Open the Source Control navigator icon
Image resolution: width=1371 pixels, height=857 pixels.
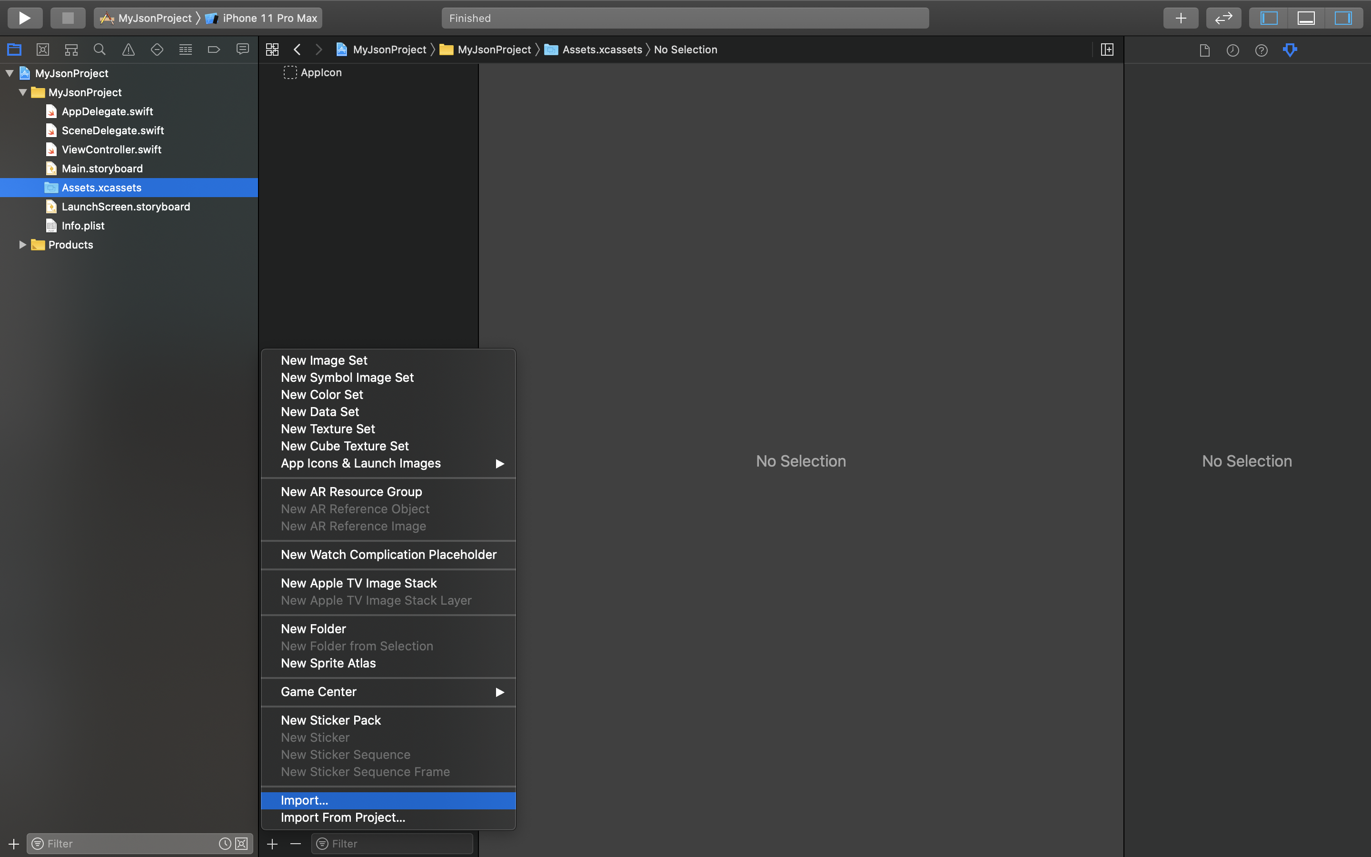(42, 50)
